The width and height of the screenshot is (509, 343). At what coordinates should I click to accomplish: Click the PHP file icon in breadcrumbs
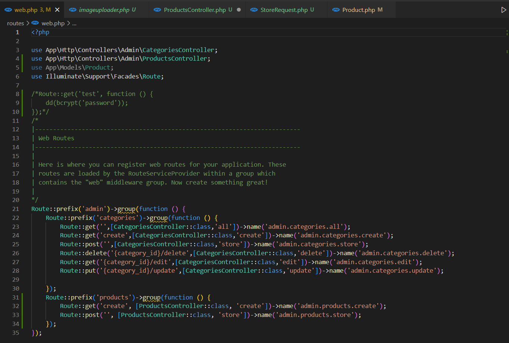(35, 23)
